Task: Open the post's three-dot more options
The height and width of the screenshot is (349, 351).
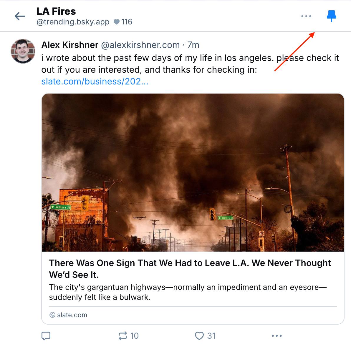Action: [x=277, y=336]
